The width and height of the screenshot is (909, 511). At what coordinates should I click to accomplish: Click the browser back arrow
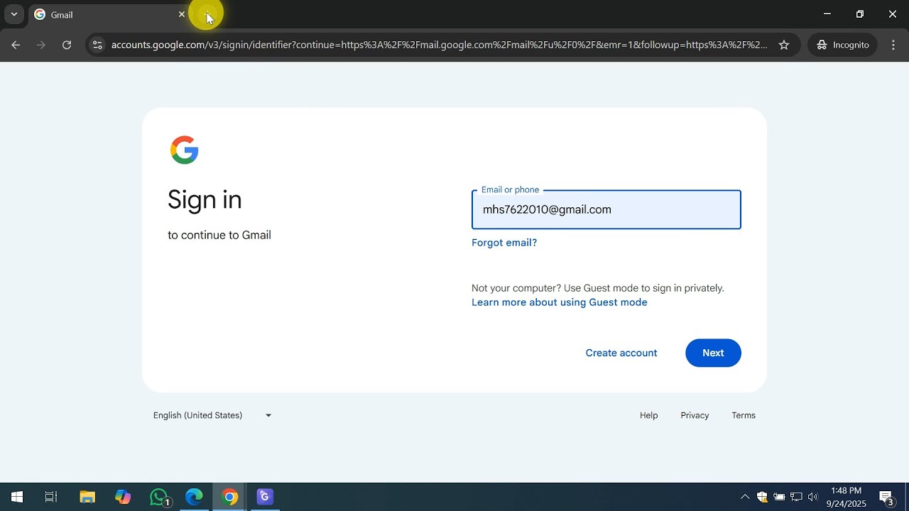16,45
